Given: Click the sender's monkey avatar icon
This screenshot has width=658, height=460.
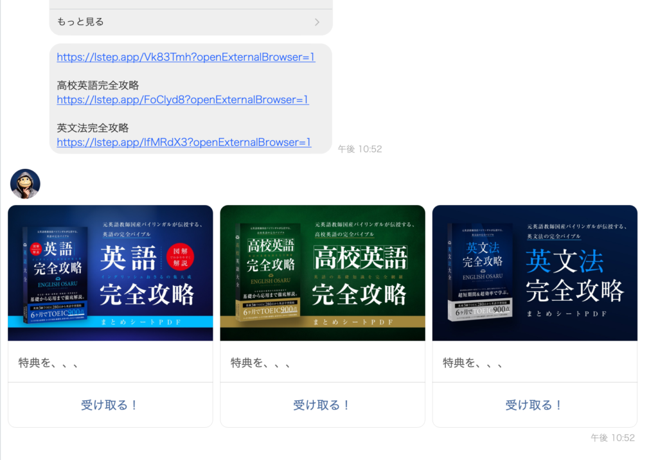Looking at the screenshot, I should (25, 184).
